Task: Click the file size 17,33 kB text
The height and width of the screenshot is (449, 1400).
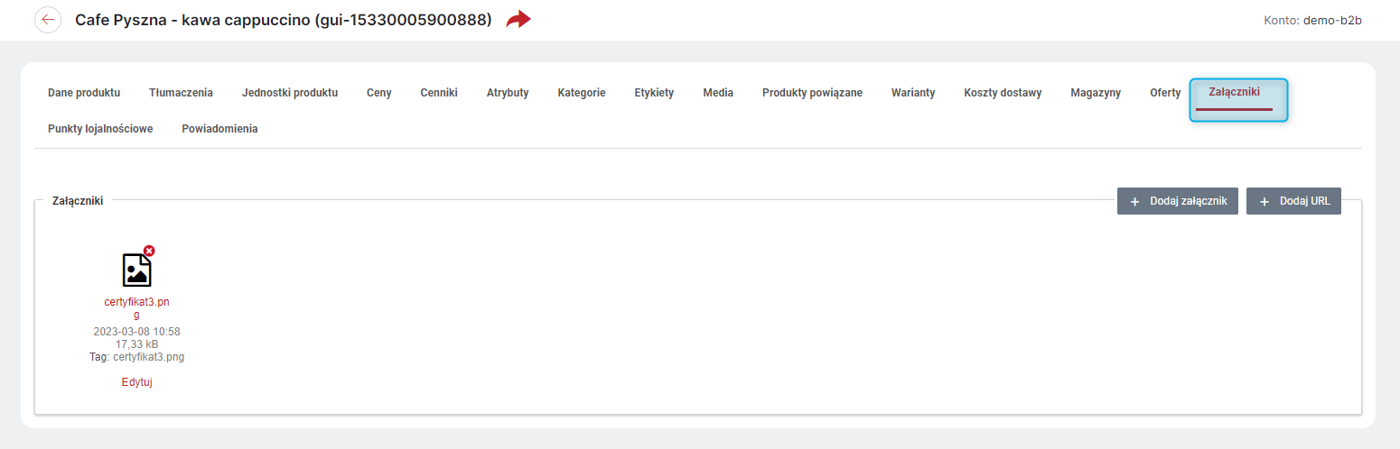Action: pyautogui.click(x=136, y=344)
